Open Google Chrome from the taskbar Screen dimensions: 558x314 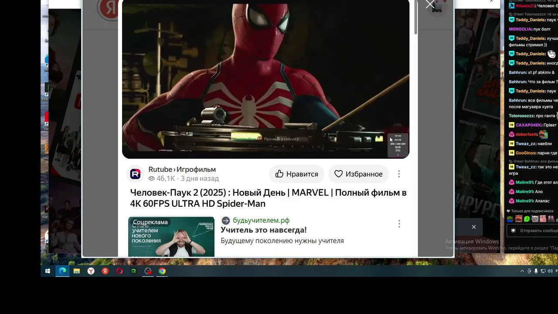pyautogui.click(x=162, y=271)
